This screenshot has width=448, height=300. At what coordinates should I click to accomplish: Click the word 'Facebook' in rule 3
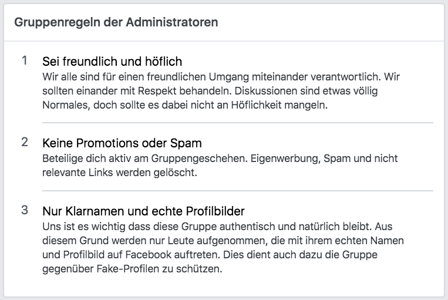tap(149, 255)
